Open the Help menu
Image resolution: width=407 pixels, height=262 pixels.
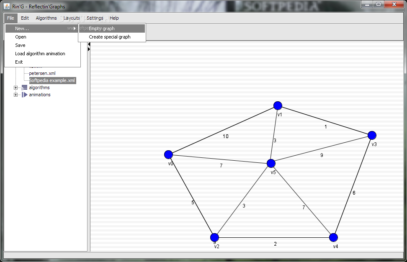point(114,18)
